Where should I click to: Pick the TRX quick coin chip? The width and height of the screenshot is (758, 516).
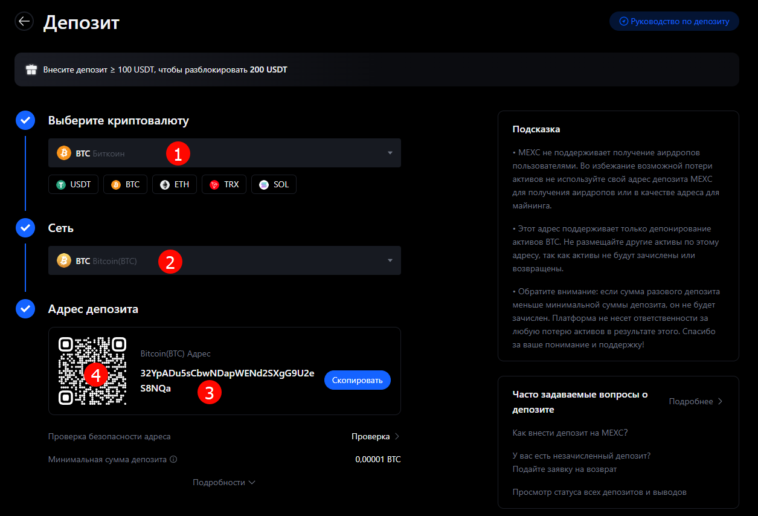[x=224, y=184]
